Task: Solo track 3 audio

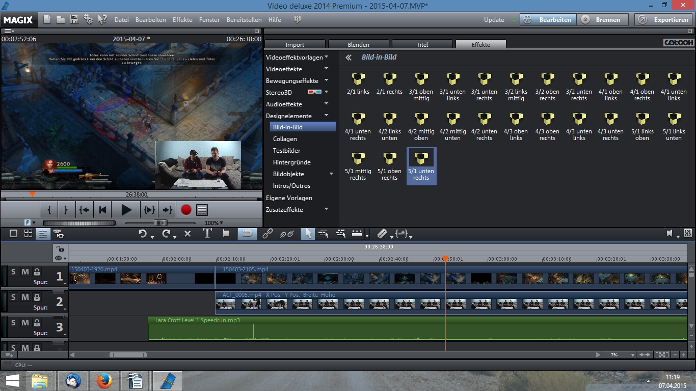Action: 13,323
